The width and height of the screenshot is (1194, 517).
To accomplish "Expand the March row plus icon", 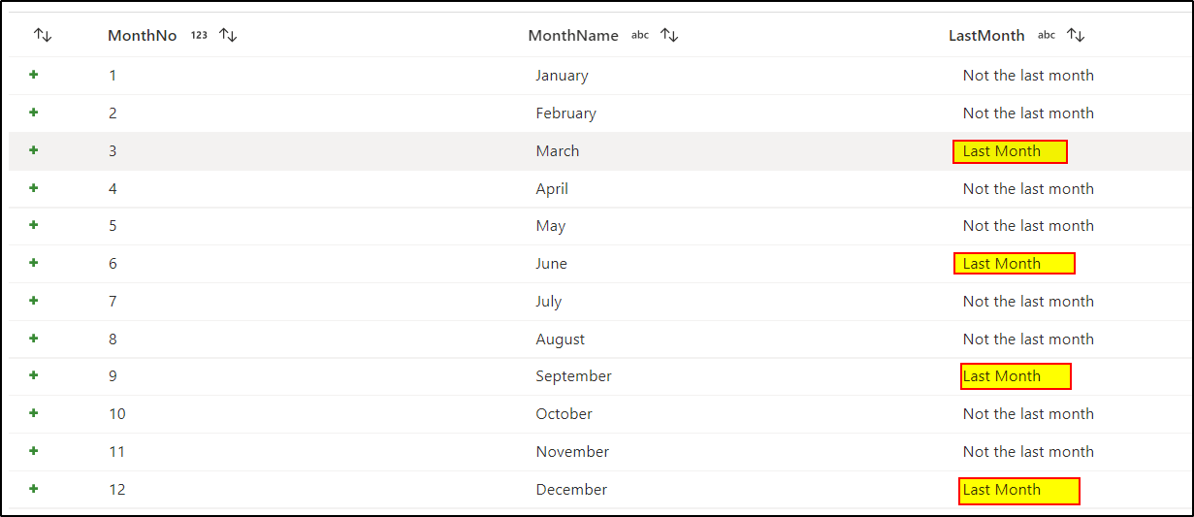I will pyautogui.click(x=34, y=150).
